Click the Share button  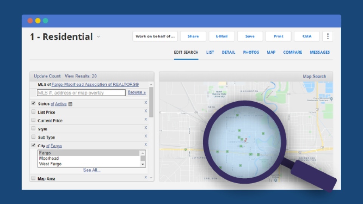(193, 36)
